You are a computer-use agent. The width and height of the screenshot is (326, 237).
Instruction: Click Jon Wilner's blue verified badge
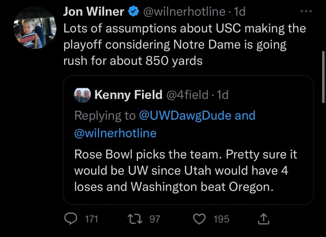(x=133, y=12)
